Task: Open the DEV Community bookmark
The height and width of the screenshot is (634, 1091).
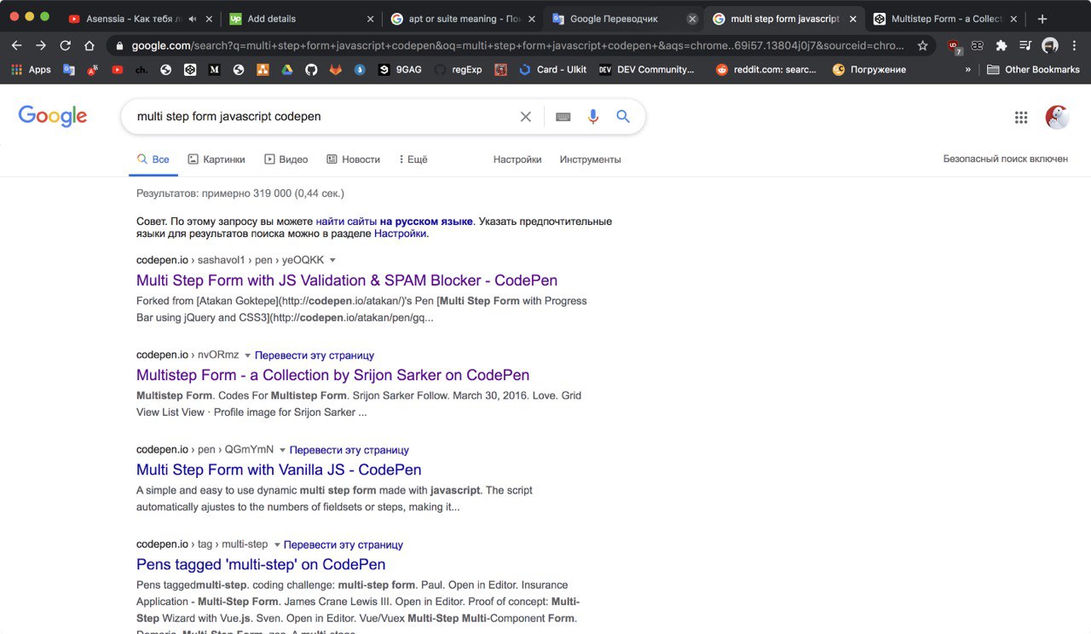Action: 647,70
